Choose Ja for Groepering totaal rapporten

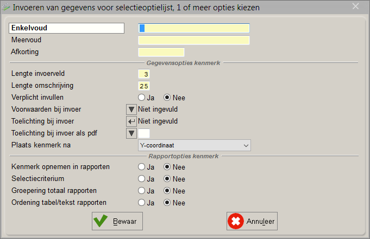pos(142,191)
